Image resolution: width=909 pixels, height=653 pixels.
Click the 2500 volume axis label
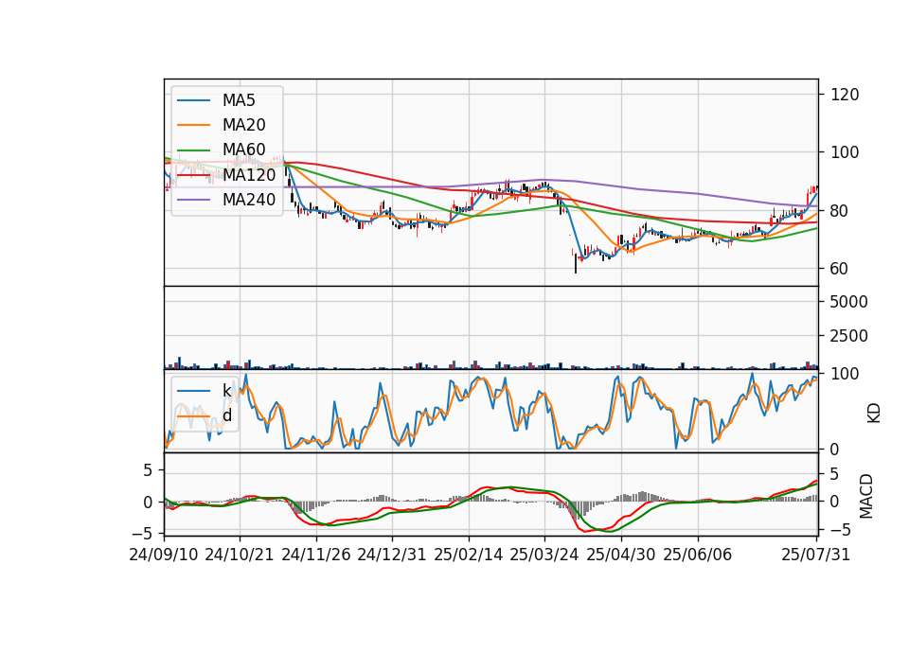coord(849,336)
